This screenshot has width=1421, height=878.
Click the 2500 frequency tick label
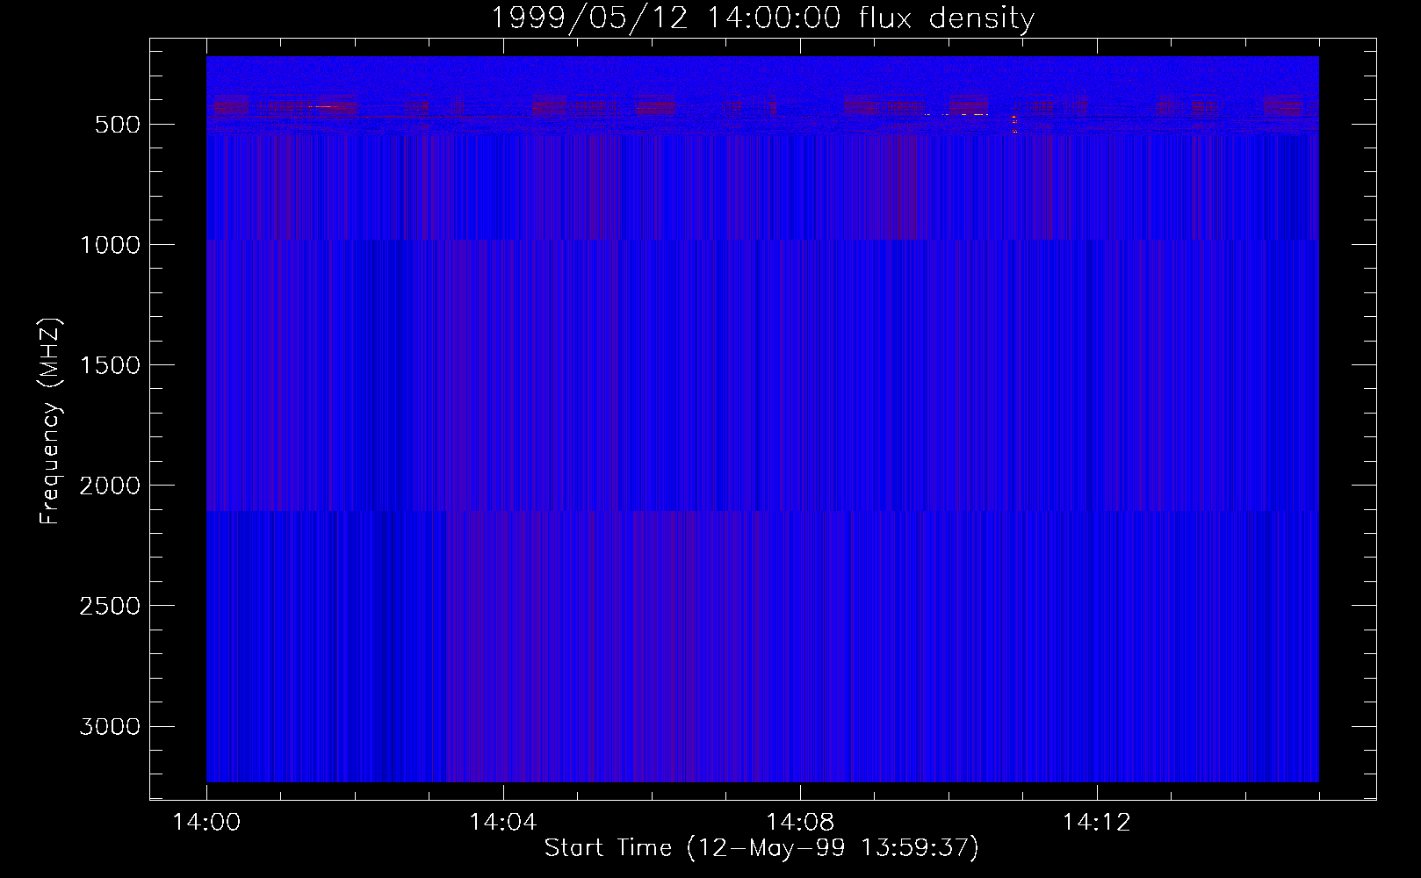tap(110, 606)
